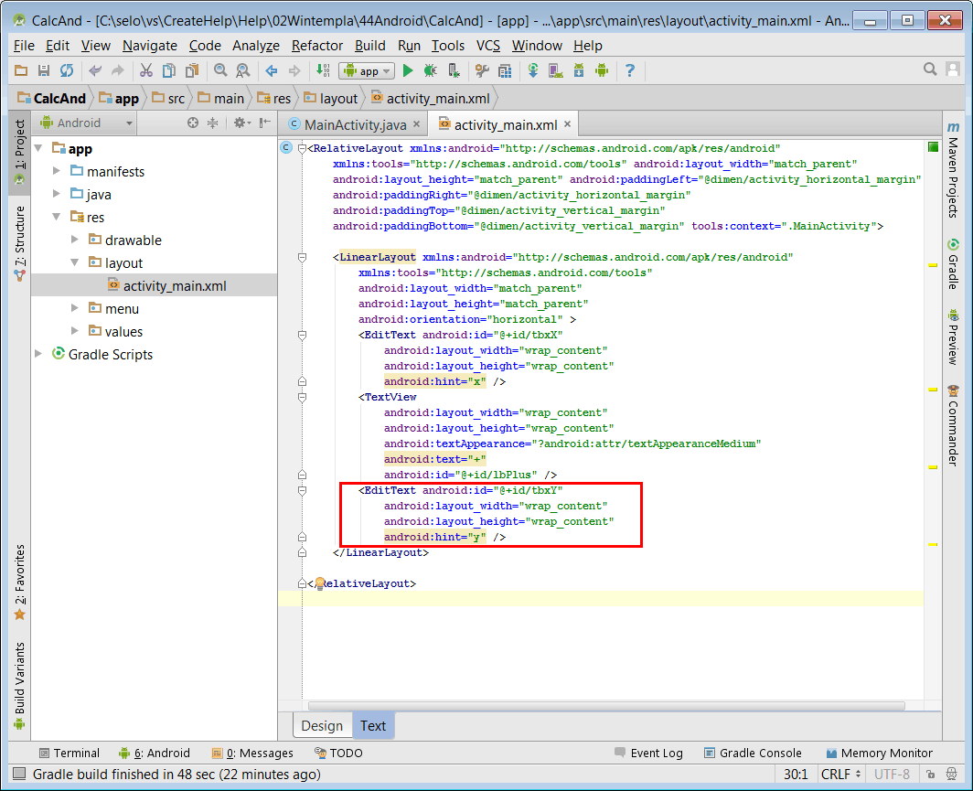Click the editor horizontal scrollbar

(606, 706)
